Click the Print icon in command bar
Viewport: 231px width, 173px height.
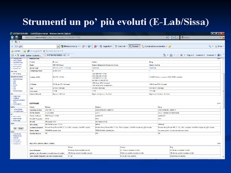(181, 55)
